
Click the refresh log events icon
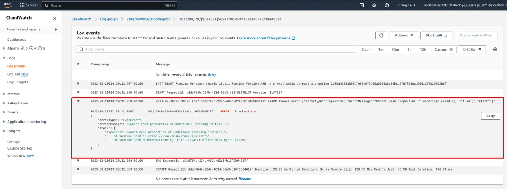(x=381, y=35)
